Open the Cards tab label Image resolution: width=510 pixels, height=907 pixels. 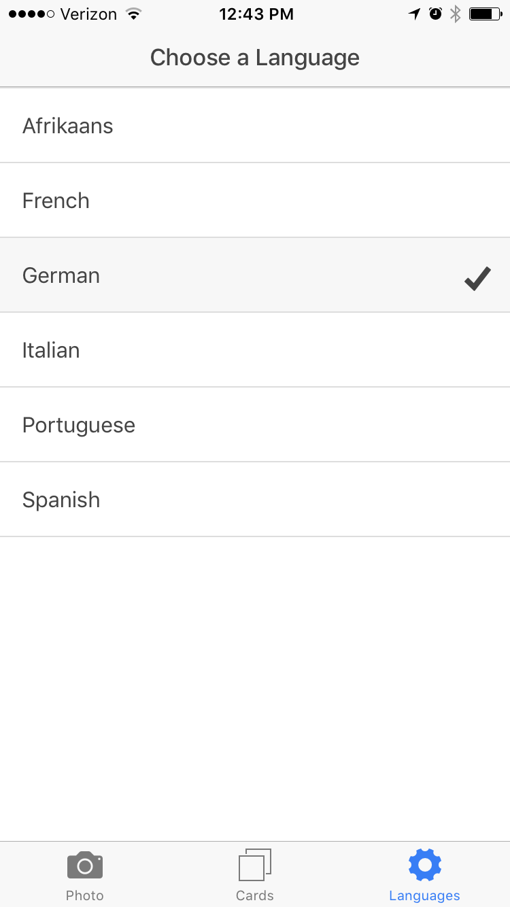click(x=255, y=895)
